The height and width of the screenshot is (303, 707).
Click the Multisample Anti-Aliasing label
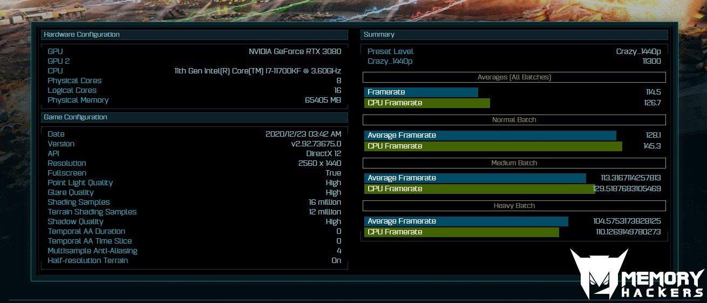(92, 251)
